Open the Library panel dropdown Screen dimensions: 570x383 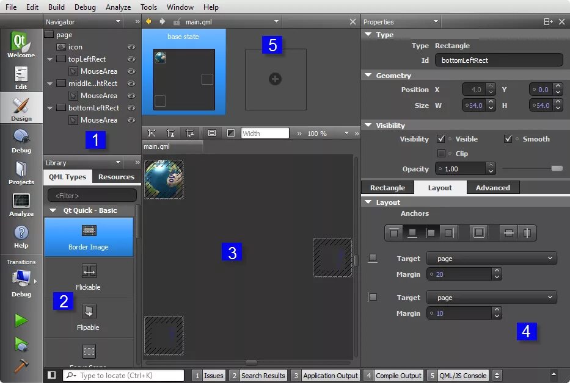tap(118, 163)
